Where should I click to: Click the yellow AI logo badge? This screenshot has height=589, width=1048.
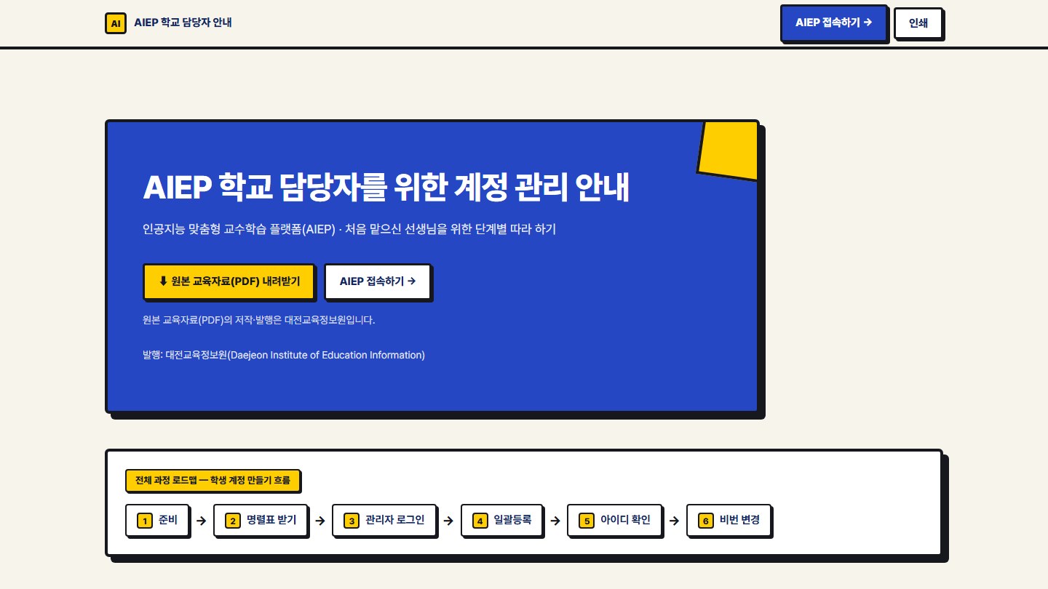point(116,23)
